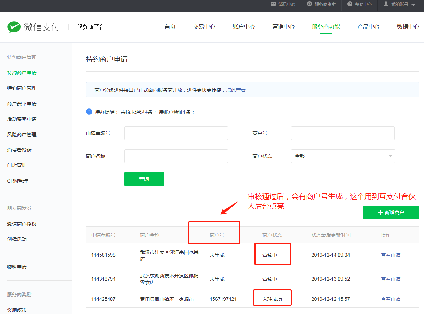This screenshot has width=424, height=314.
Task: Open 物料申请 in the sidebar
Action: pyautogui.click(x=17, y=267)
